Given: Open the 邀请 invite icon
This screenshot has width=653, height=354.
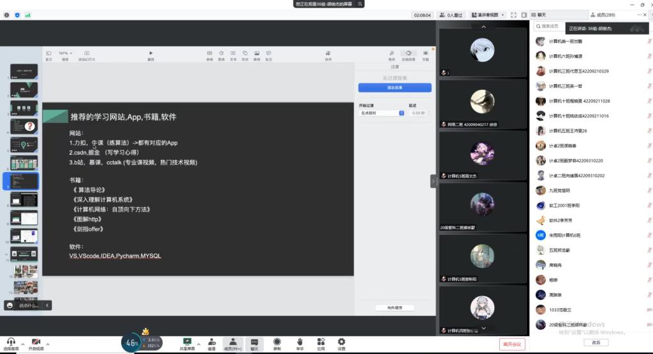Looking at the screenshot, I should [211, 341].
